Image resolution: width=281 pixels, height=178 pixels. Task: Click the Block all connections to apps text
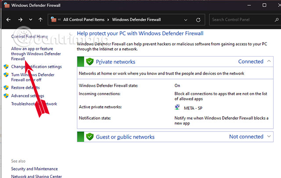(x=221, y=96)
